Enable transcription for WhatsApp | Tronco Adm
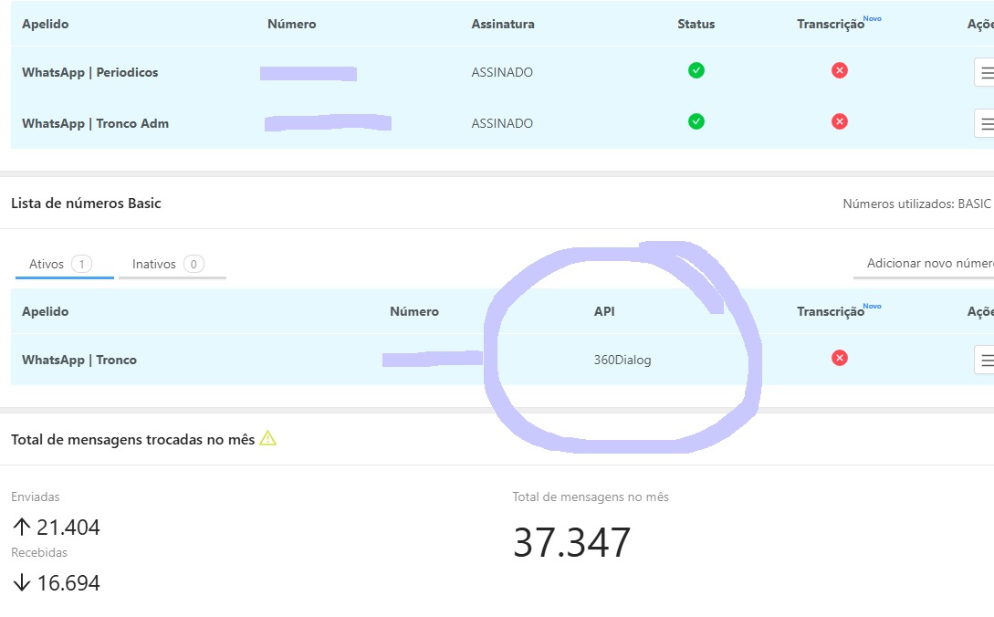 click(x=840, y=121)
